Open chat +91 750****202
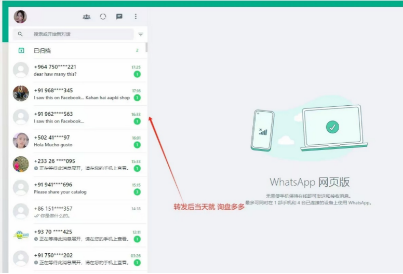This screenshot has width=403, height=274. tap(78, 259)
